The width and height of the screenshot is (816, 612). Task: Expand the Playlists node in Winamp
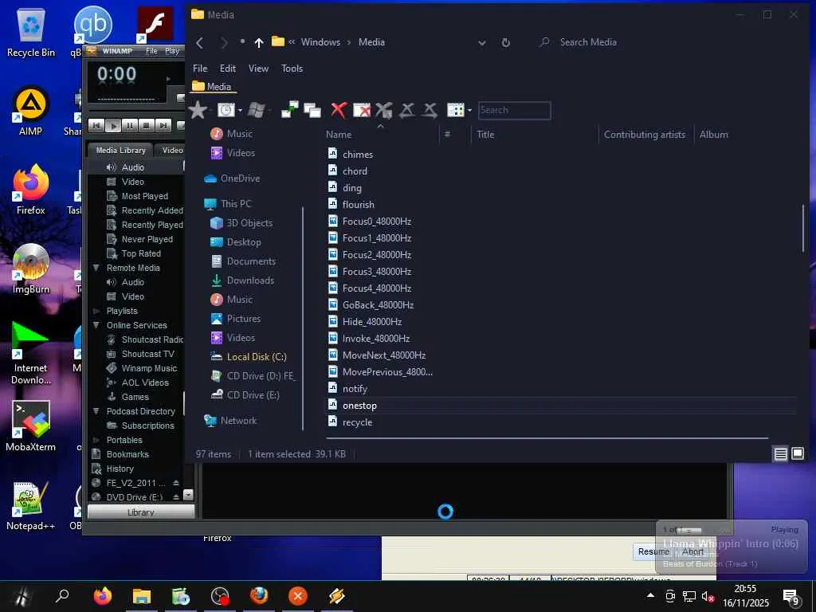(x=96, y=311)
